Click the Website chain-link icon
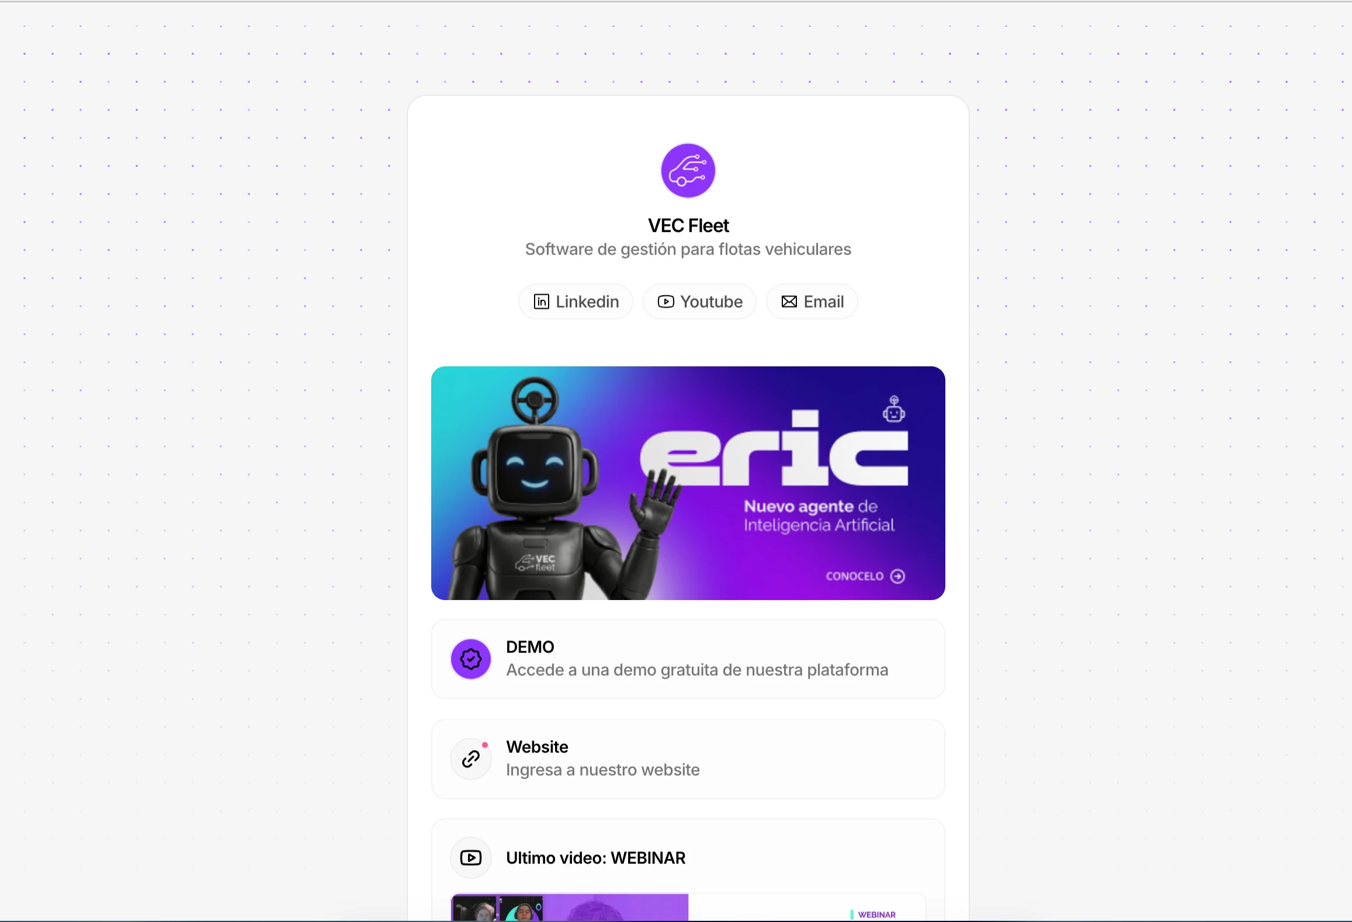 tap(470, 759)
